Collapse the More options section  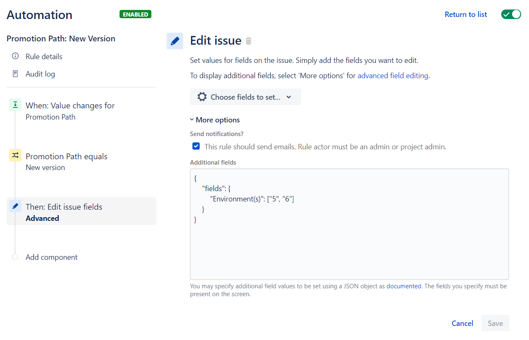(x=215, y=120)
